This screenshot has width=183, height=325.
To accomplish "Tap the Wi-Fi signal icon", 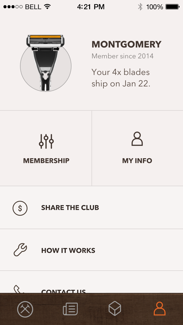I will [x=47, y=7].
